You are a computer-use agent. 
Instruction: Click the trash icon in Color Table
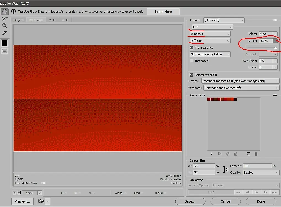coord(256,154)
